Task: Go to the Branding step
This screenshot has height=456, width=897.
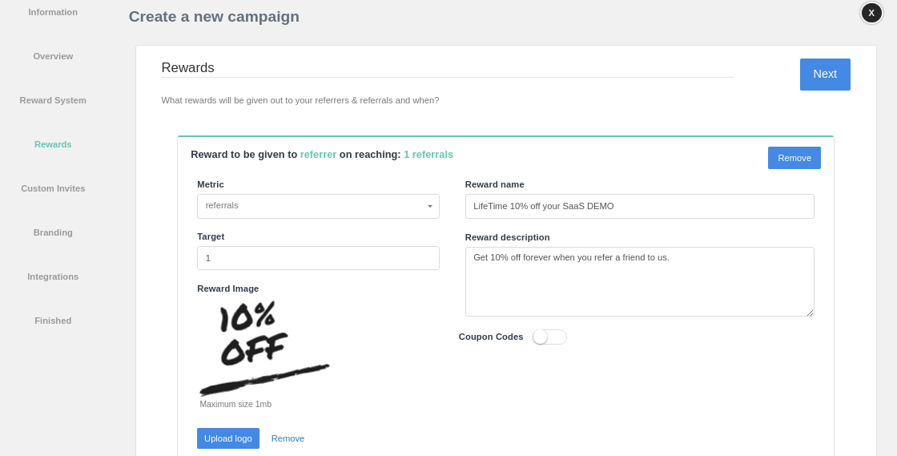Action: 53,232
